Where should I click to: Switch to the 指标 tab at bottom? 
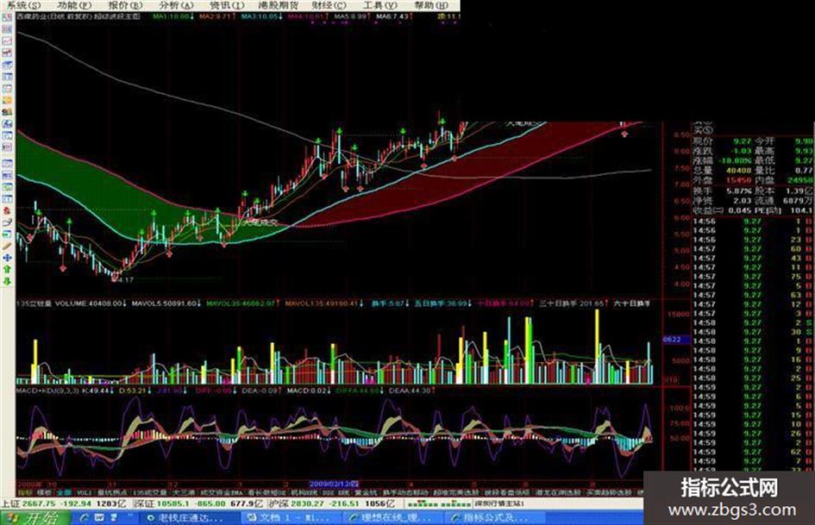[25, 492]
